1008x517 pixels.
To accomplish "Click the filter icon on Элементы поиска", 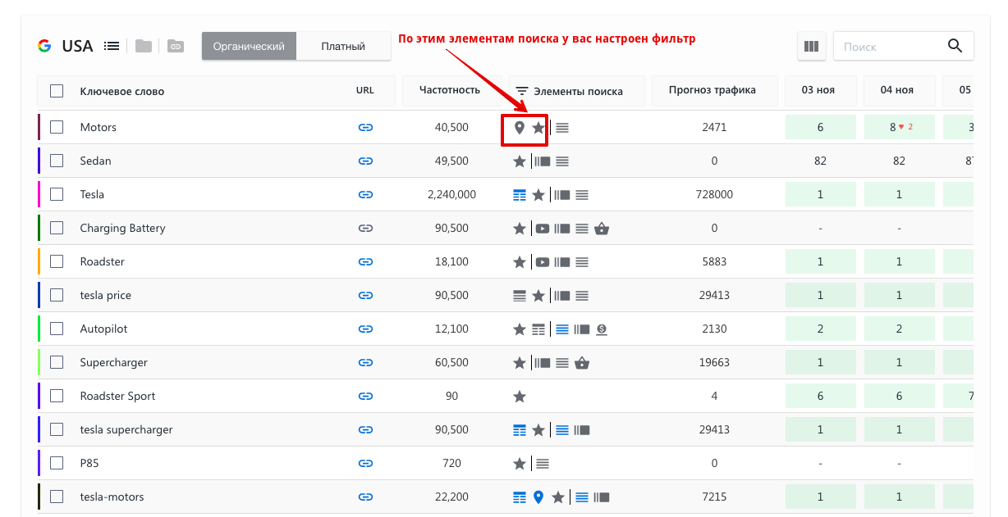I will pos(521,91).
